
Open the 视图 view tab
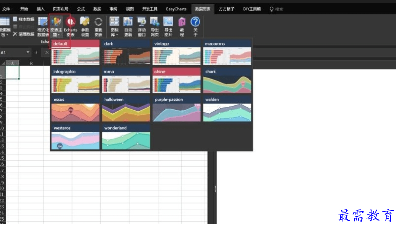tap(130, 9)
